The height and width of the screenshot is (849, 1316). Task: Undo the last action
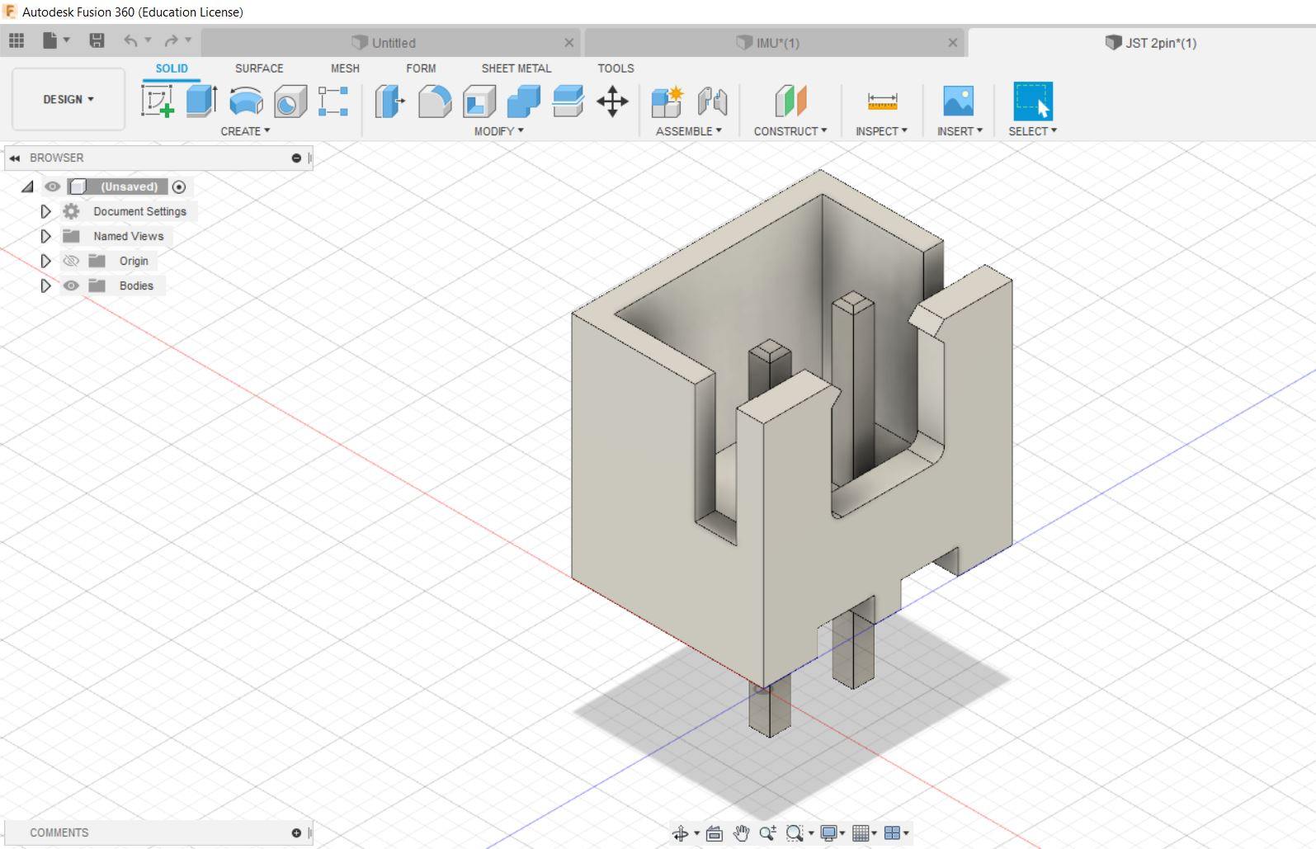tap(130, 40)
